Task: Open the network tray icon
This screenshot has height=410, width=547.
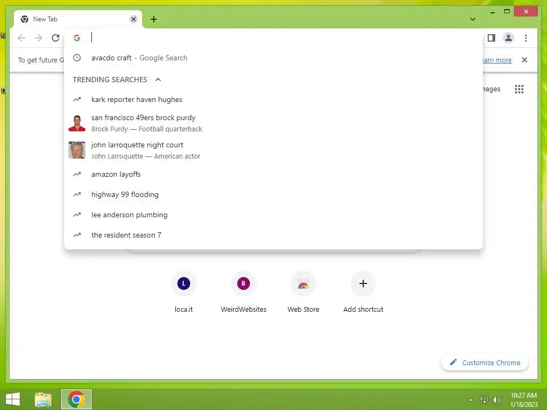Action: pyautogui.click(x=484, y=399)
